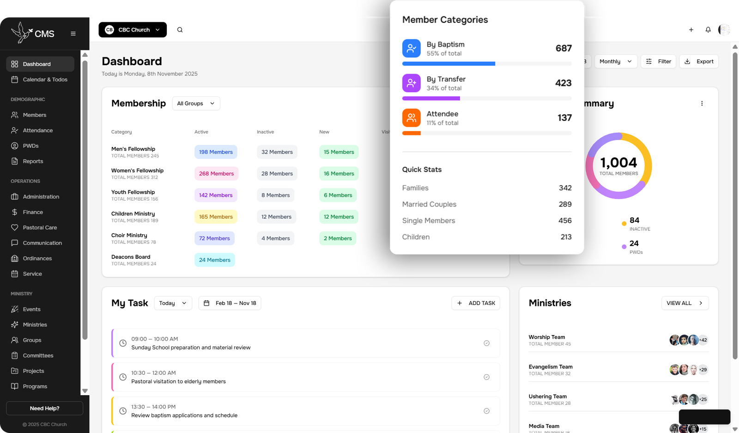Click the Attendee orange progress bar
The height and width of the screenshot is (433, 739).
(x=412, y=133)
